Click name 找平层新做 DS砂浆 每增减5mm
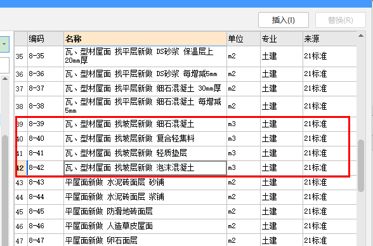The height and width of the screenshot is (246, 373). tap(145, 74)
